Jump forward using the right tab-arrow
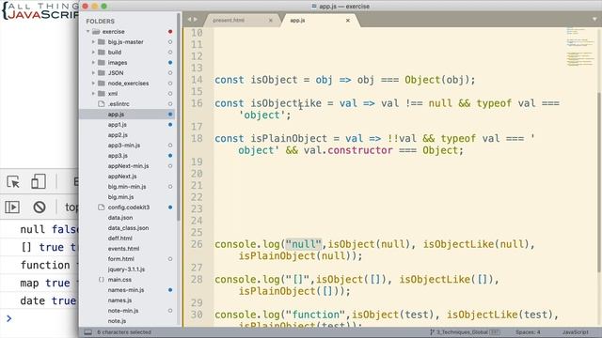 tap(196, 19)
